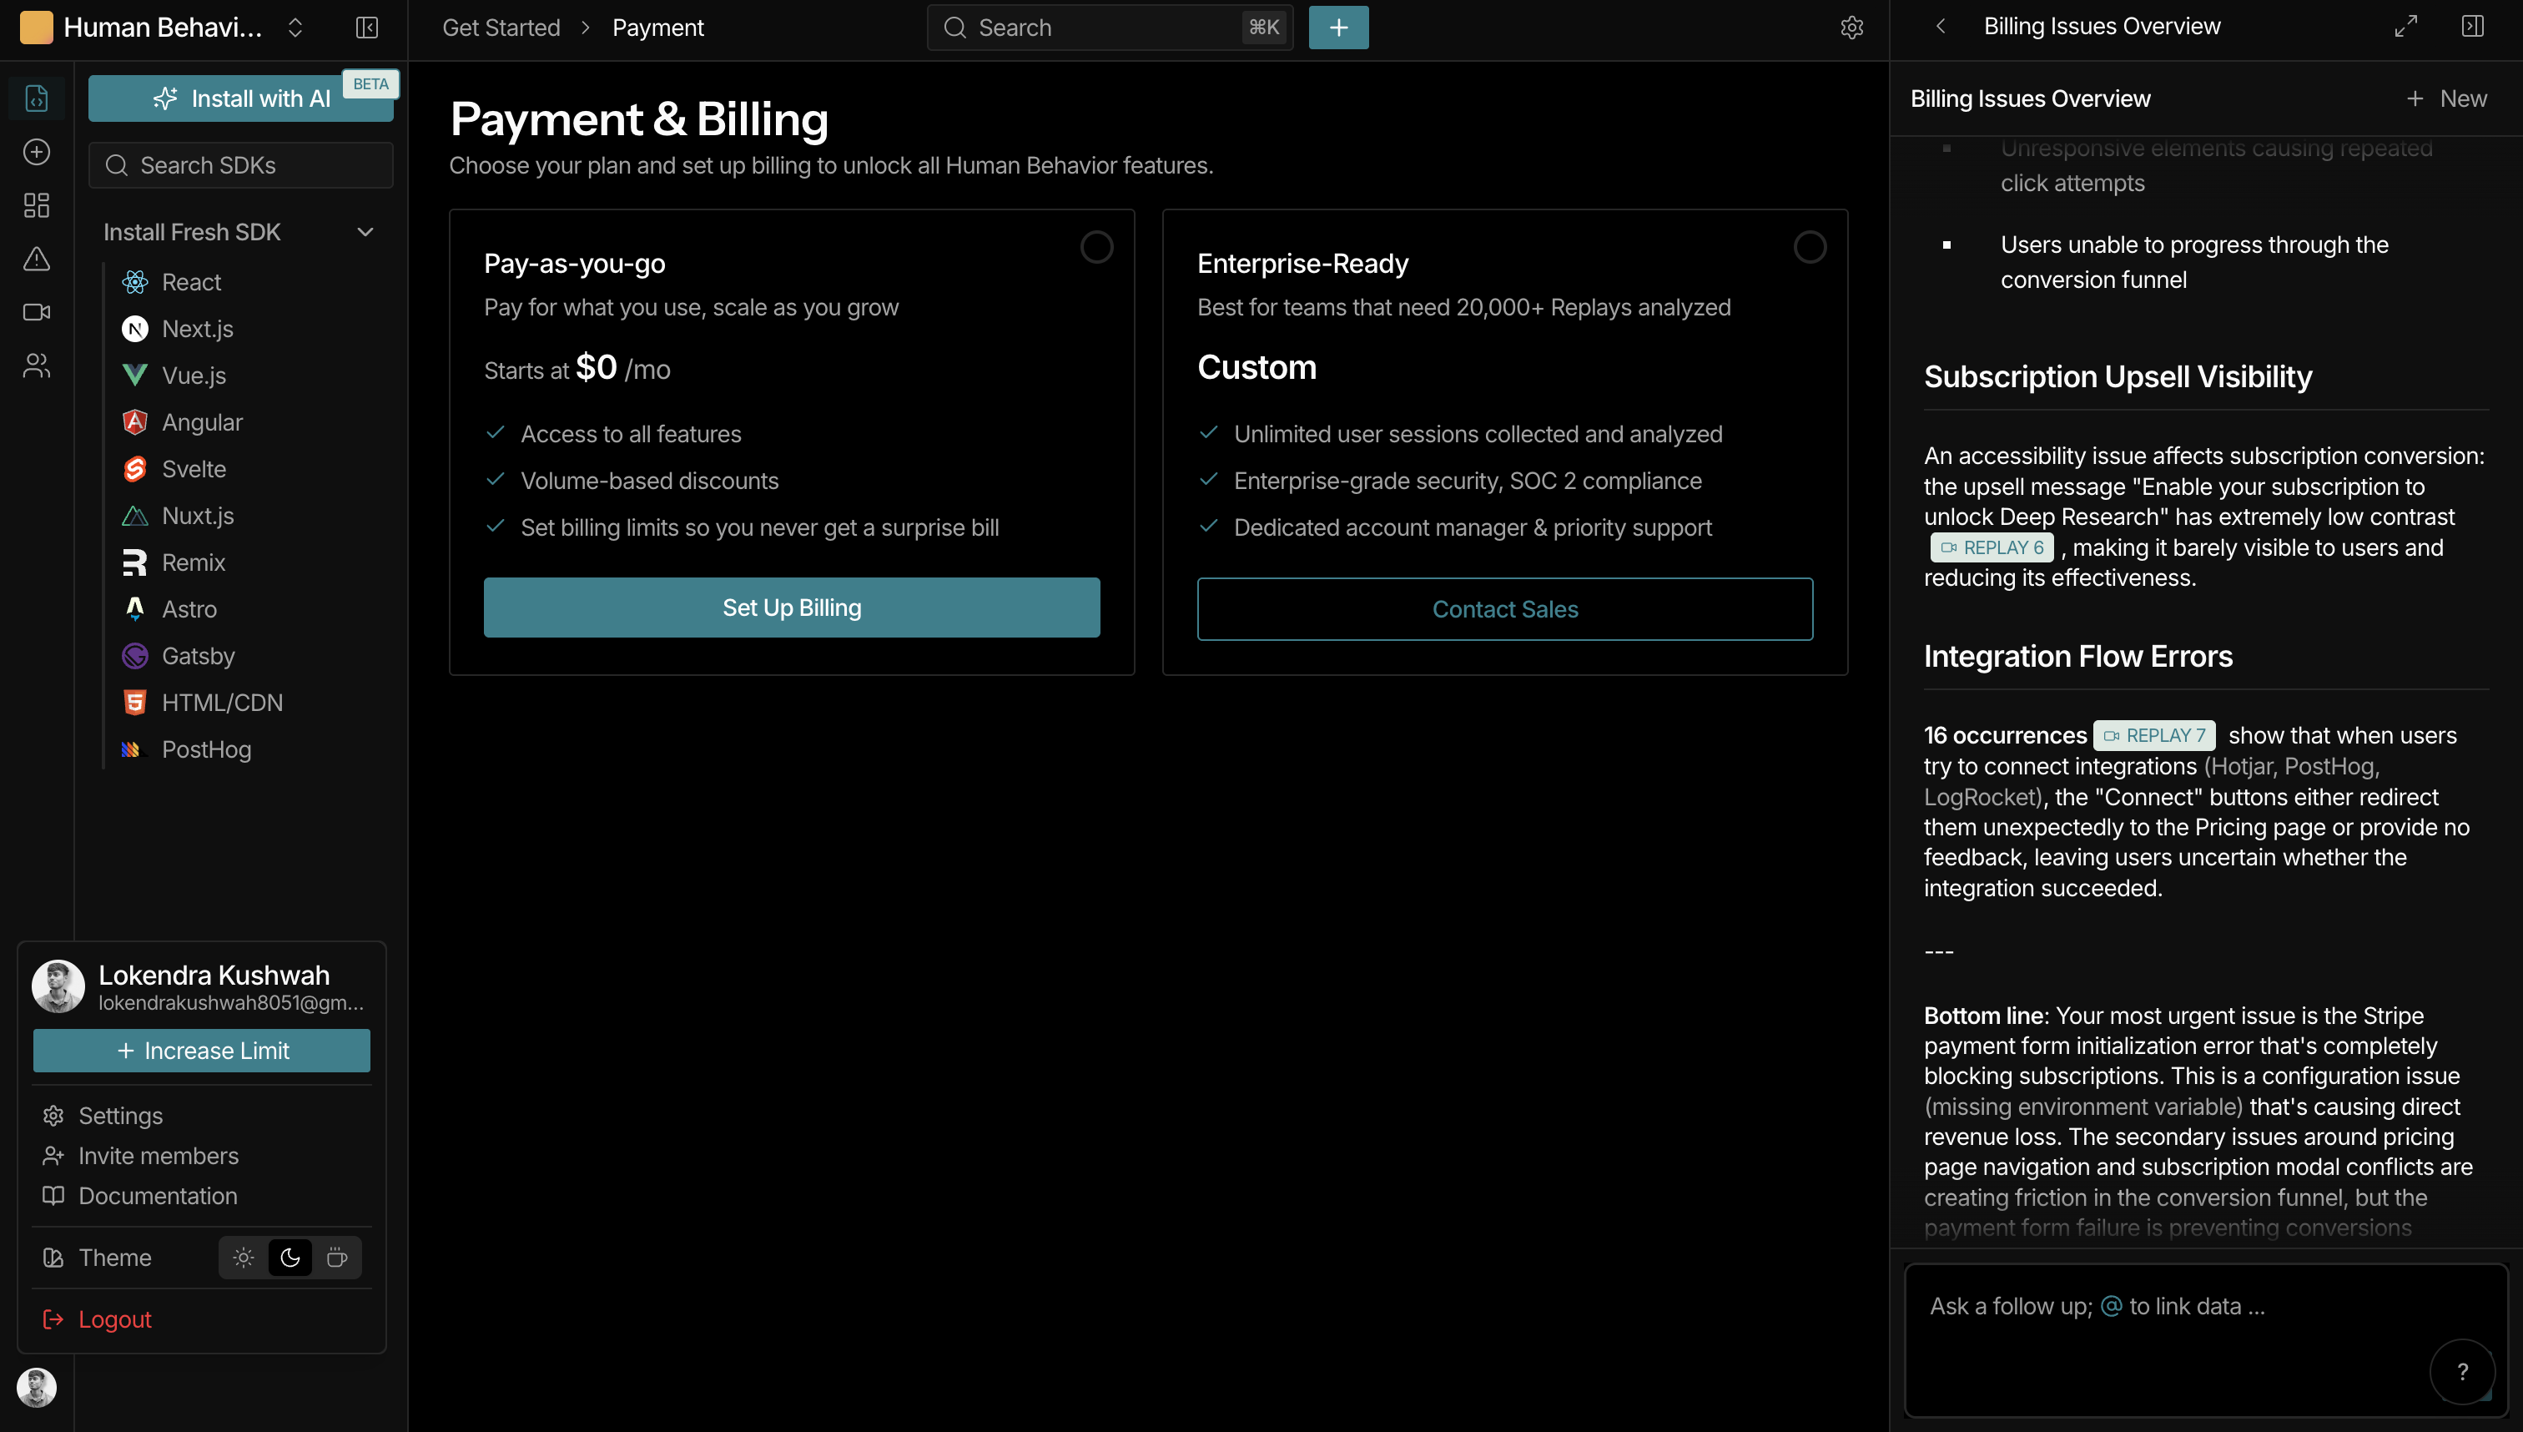
Task: Focus the top Search field
Action: (1110, 28)
